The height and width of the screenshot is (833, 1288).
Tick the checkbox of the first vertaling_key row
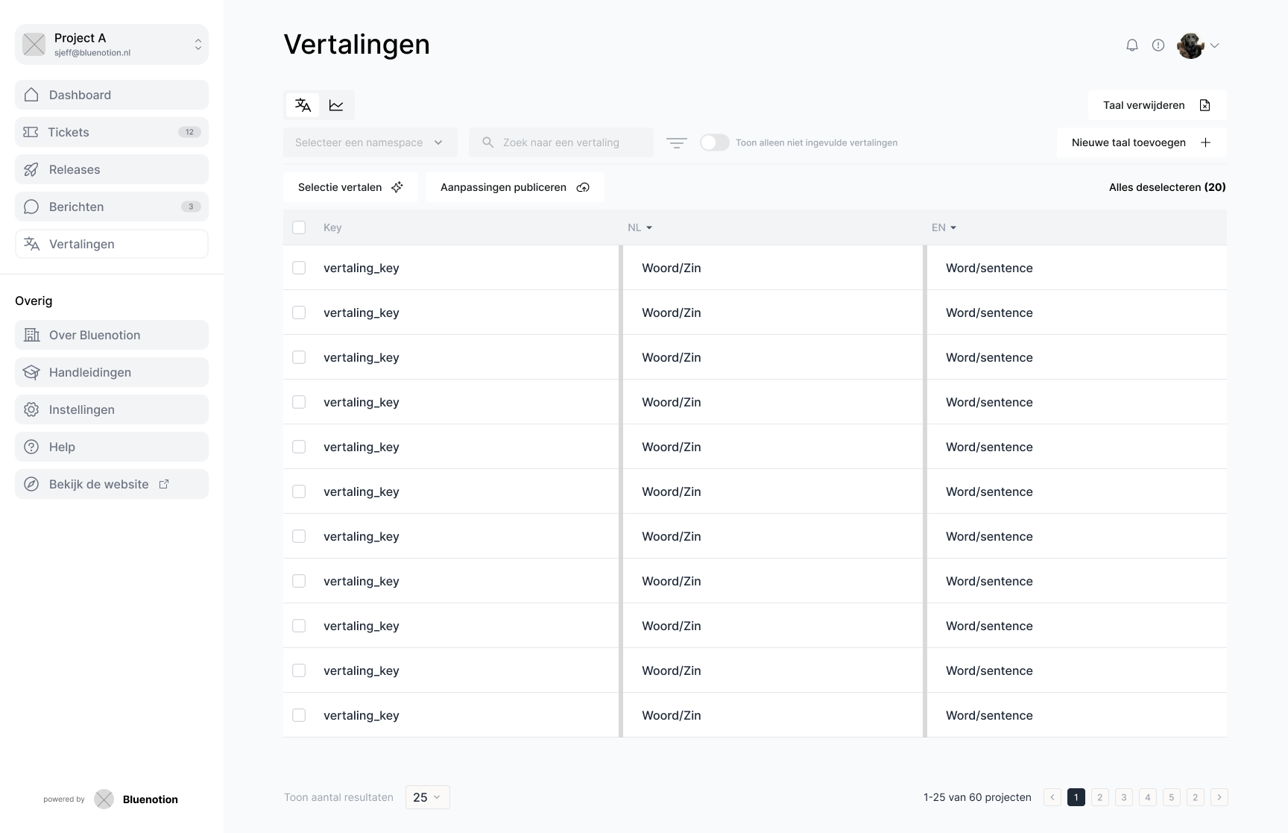click(x=299, y=268)
